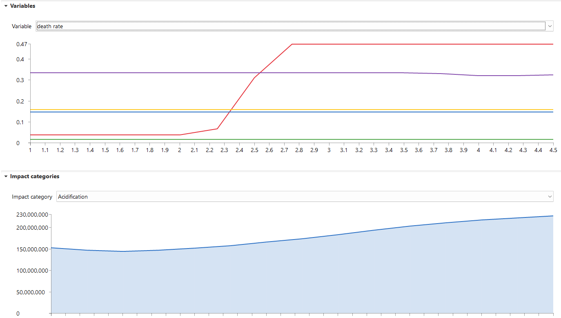This screenshot has width=561, height=318.
Task: Click the 'Acidification' combo box text
Action: coord(286,197)
